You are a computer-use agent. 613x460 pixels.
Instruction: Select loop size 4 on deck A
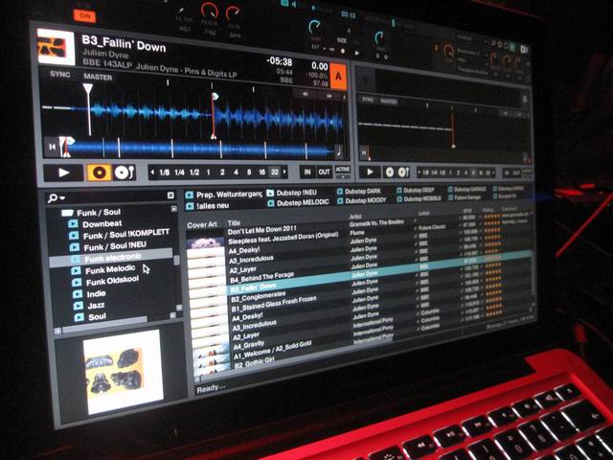[x=236, y=172]
